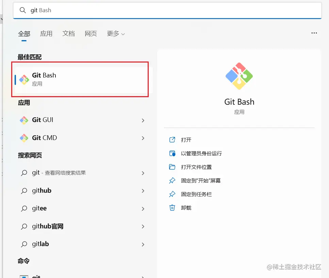
Task: Switch to the 文档 tab
Action: tap(68, 34)
